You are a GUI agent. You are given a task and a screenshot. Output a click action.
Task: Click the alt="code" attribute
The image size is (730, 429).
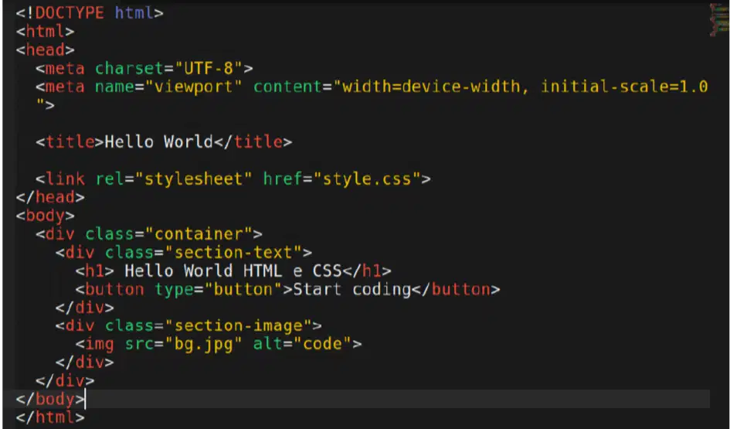tap(302, 344)
